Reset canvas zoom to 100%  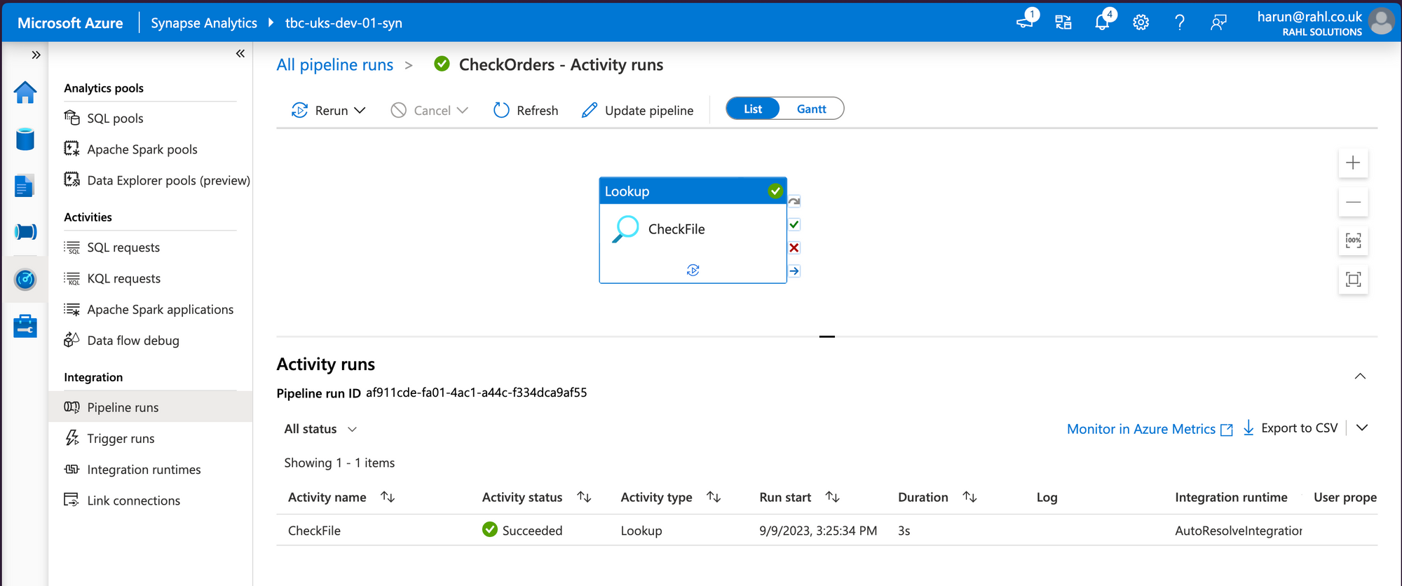(x=1353, y=240)
